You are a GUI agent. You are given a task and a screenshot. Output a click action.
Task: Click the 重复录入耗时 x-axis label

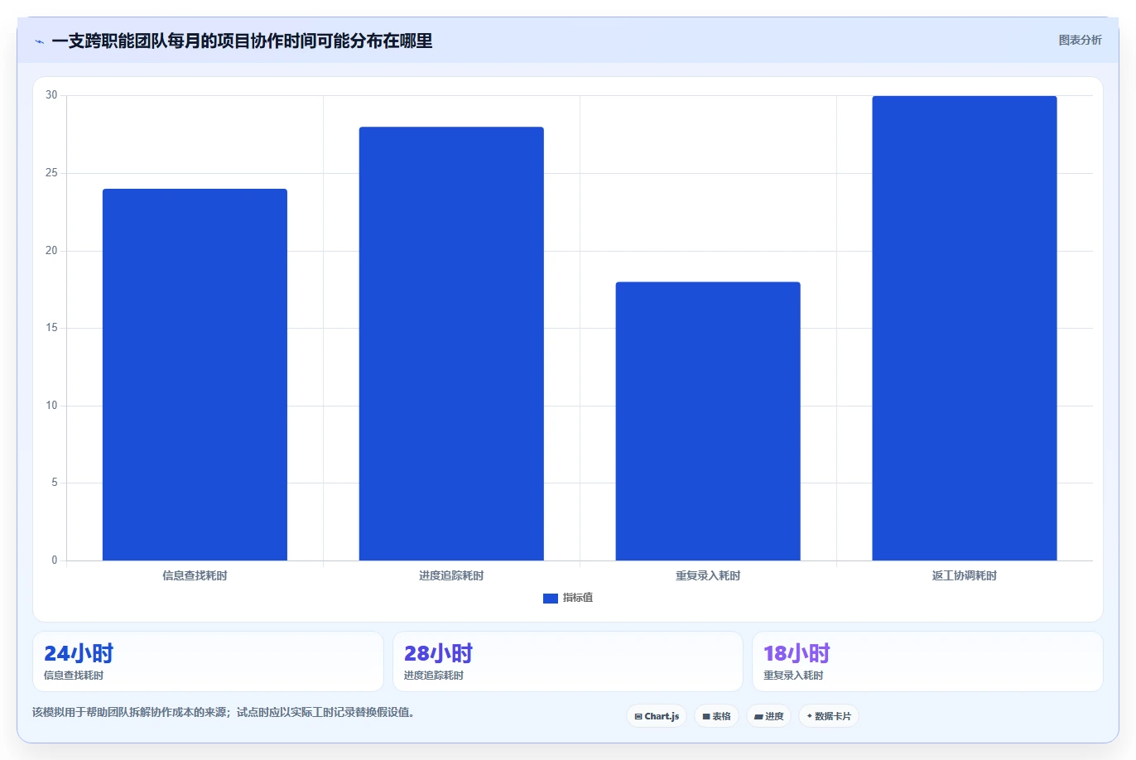(708, 575)
